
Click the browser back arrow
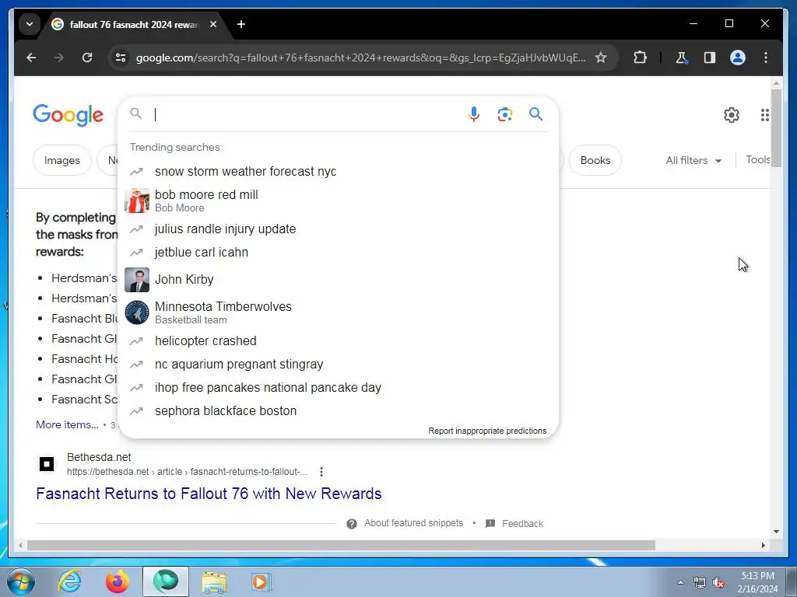(x=31, y=58)
